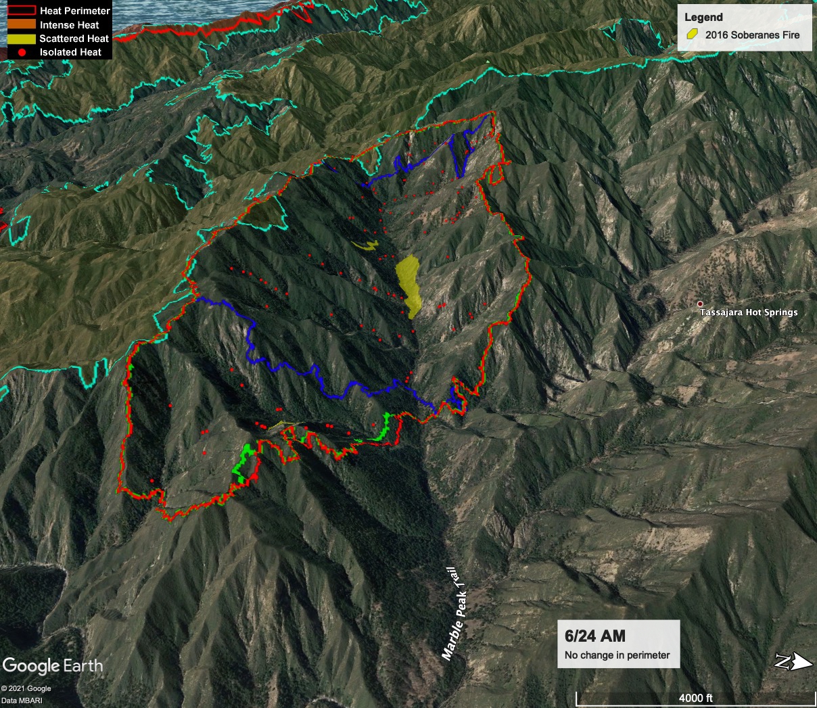Click the No change in perimeter text
This screenshot has height=708, width=817.
pyautogui.click(x=619, y=655)
